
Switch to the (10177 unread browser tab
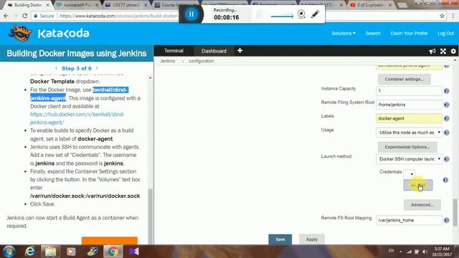tap(126, 5)
